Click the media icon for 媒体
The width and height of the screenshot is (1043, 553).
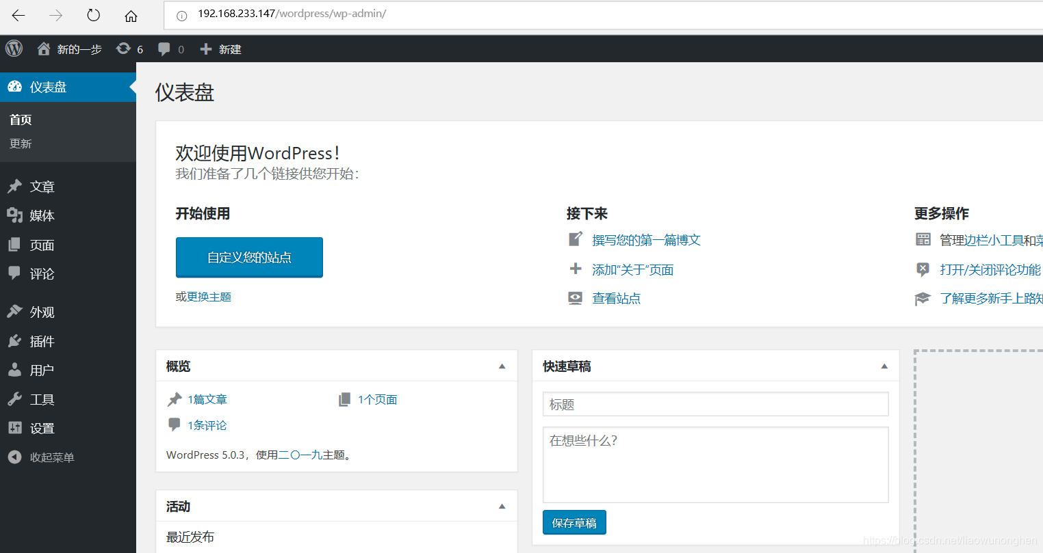pos(14,215)
